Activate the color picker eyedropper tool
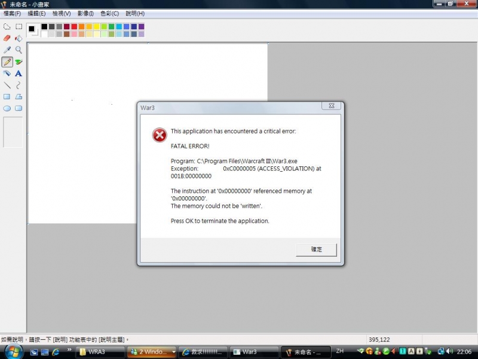The height and width of the screenshot is (359, 478). pos(7,50)
